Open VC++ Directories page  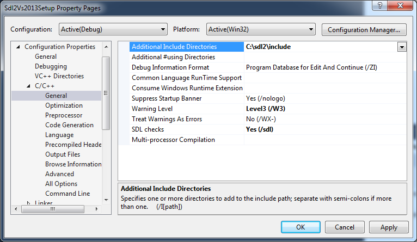click(59, 76)
